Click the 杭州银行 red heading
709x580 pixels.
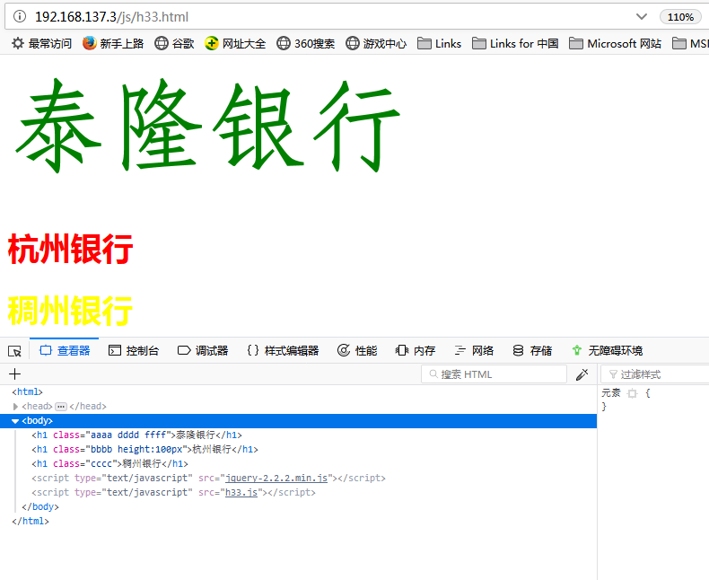[x=71, y=249]
